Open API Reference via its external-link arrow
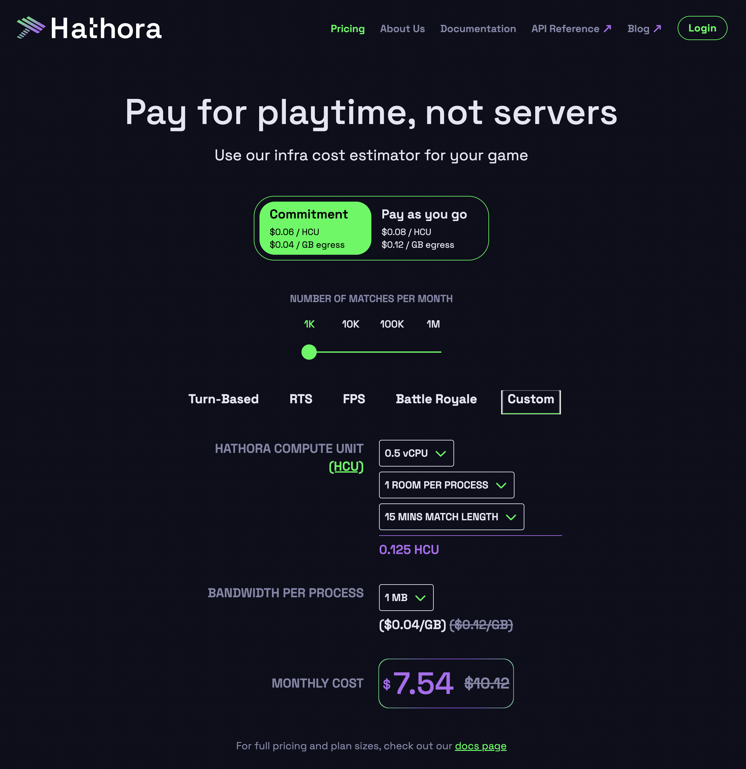The width and height of the screenshot is (746, 769). click(x=606, y=28)
